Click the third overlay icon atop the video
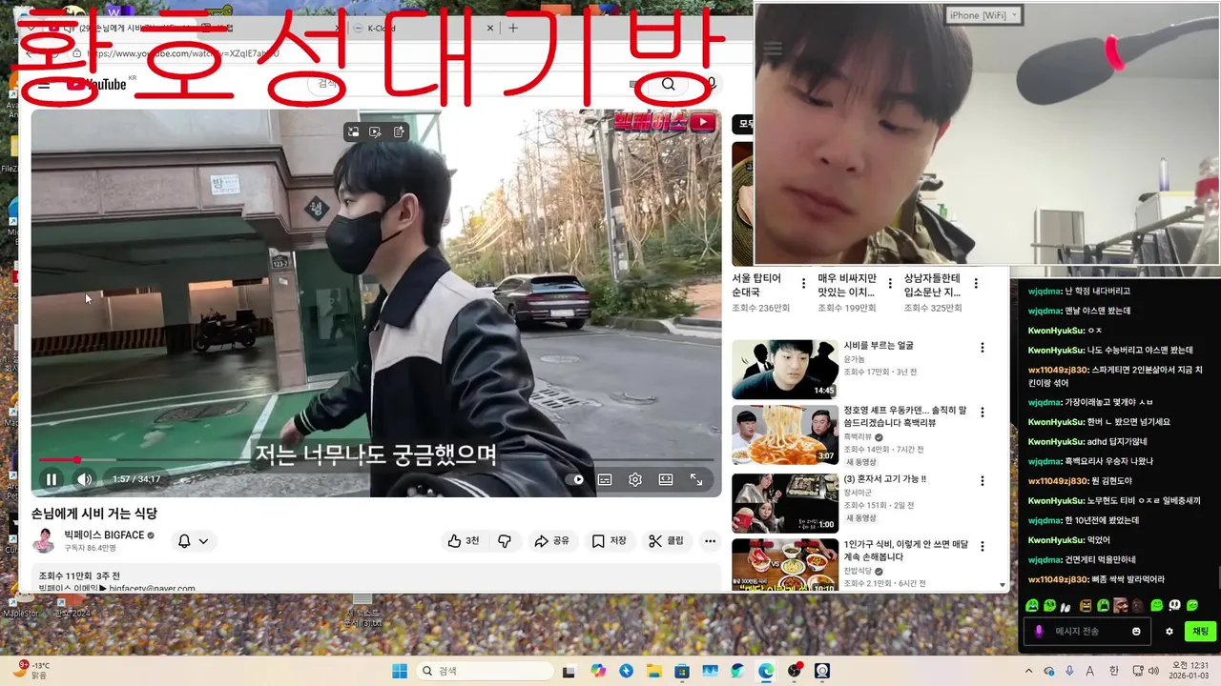 coord(399,132)
